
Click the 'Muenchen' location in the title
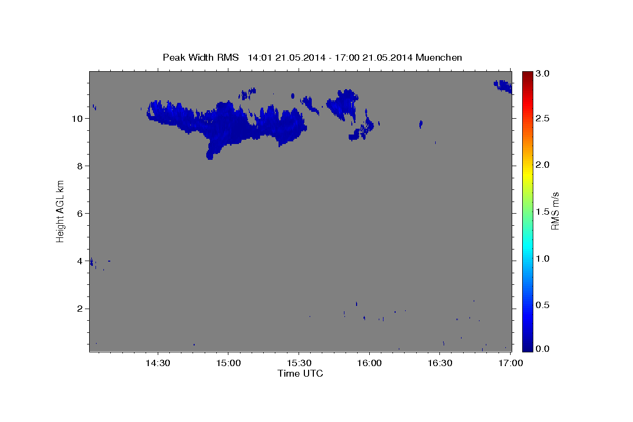click(439, 57)
